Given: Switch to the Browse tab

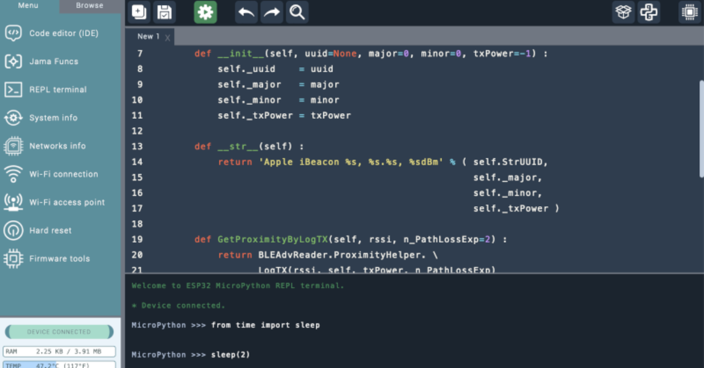Looking at the screenshot, I should point(89,6).
